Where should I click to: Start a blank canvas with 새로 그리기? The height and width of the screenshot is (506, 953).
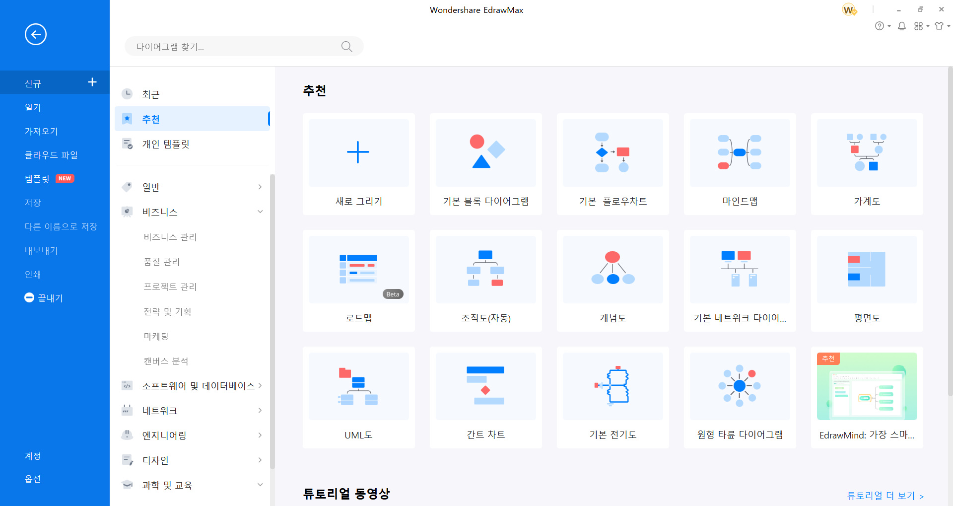point(358,164)
